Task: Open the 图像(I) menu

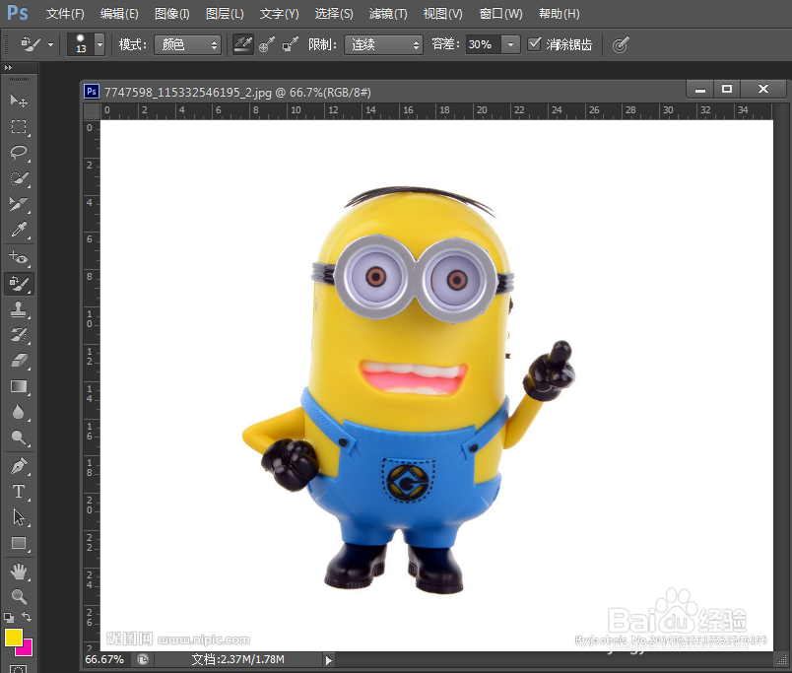Action: click(x=171, y=14)
